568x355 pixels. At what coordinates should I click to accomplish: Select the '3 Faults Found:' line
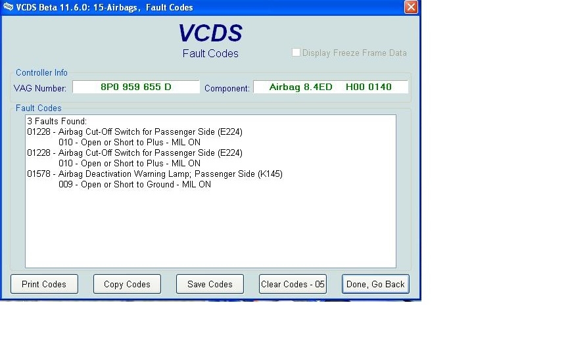57,122
